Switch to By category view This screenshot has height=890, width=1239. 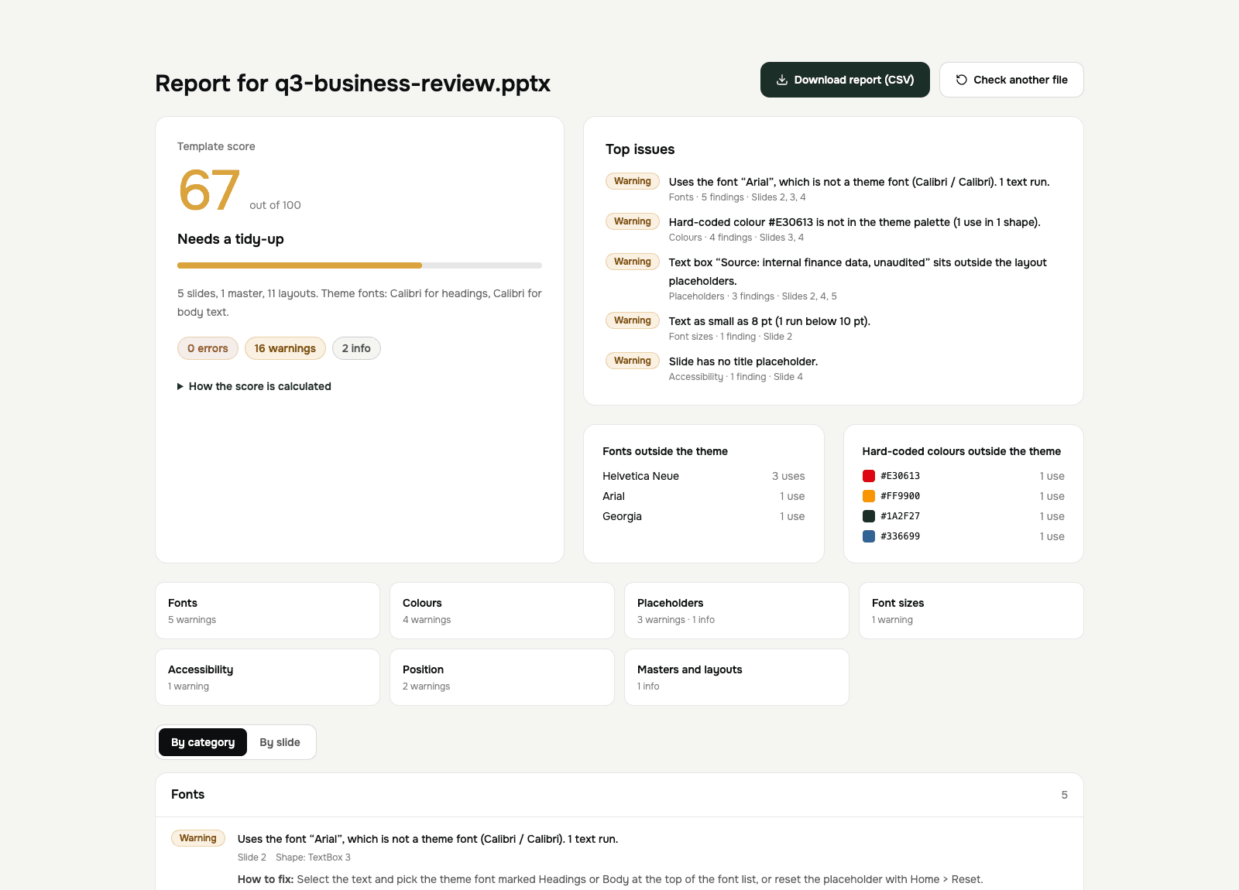pyautogui.click(x=203, y=742)
